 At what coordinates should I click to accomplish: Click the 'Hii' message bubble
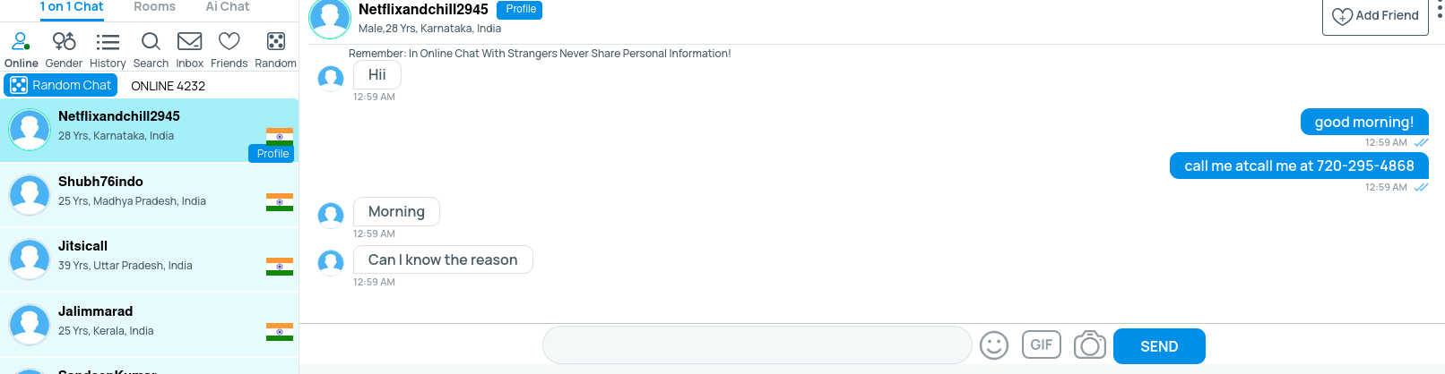point(377,75)
